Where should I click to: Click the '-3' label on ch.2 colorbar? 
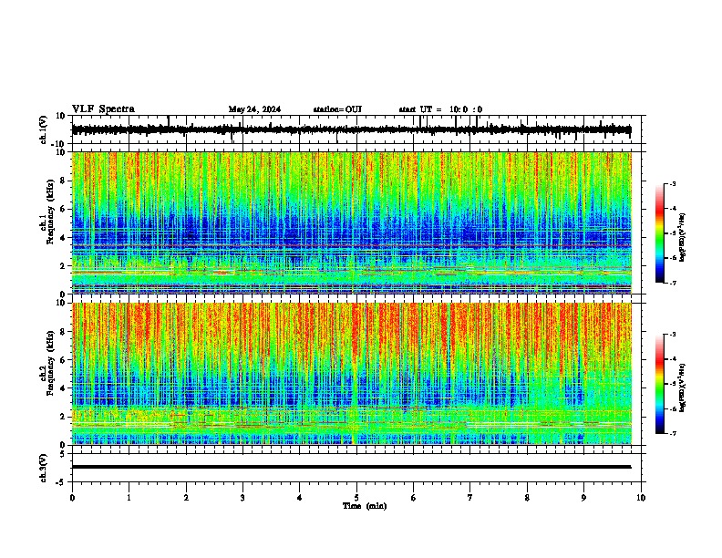pos(673,335)
